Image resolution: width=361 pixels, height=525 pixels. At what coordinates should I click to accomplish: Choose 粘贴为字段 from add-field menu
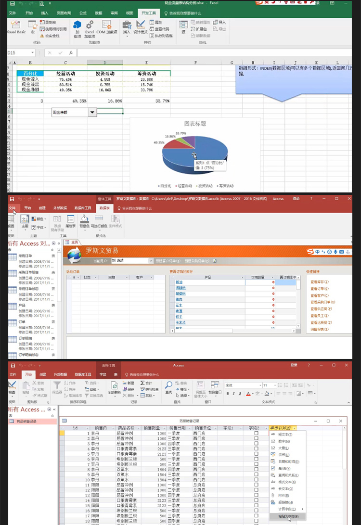pyautogui.click(x=287, y=516)
